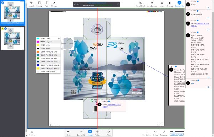Select Overlay comparison mode
214x137 pixels.
[90, 132]
